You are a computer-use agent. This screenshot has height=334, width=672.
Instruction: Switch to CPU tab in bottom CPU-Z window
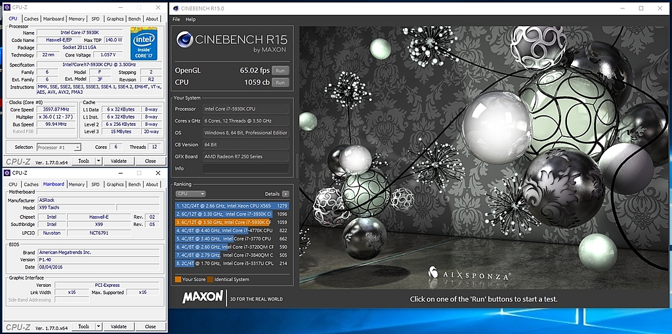[13, 184]
